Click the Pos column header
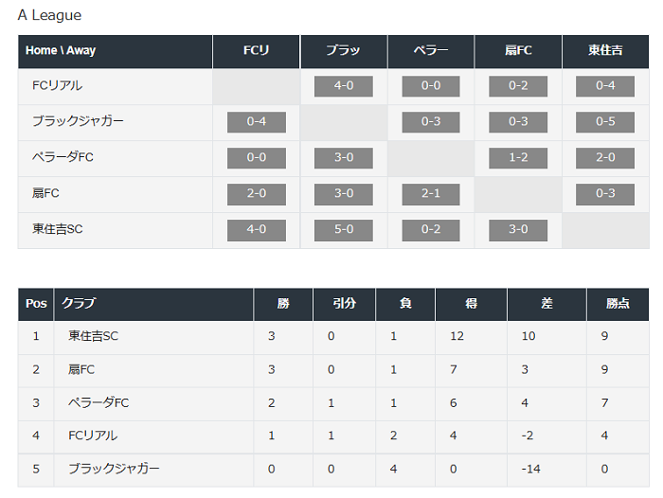Viewport: 663px width, 498px height. point(36,304)
